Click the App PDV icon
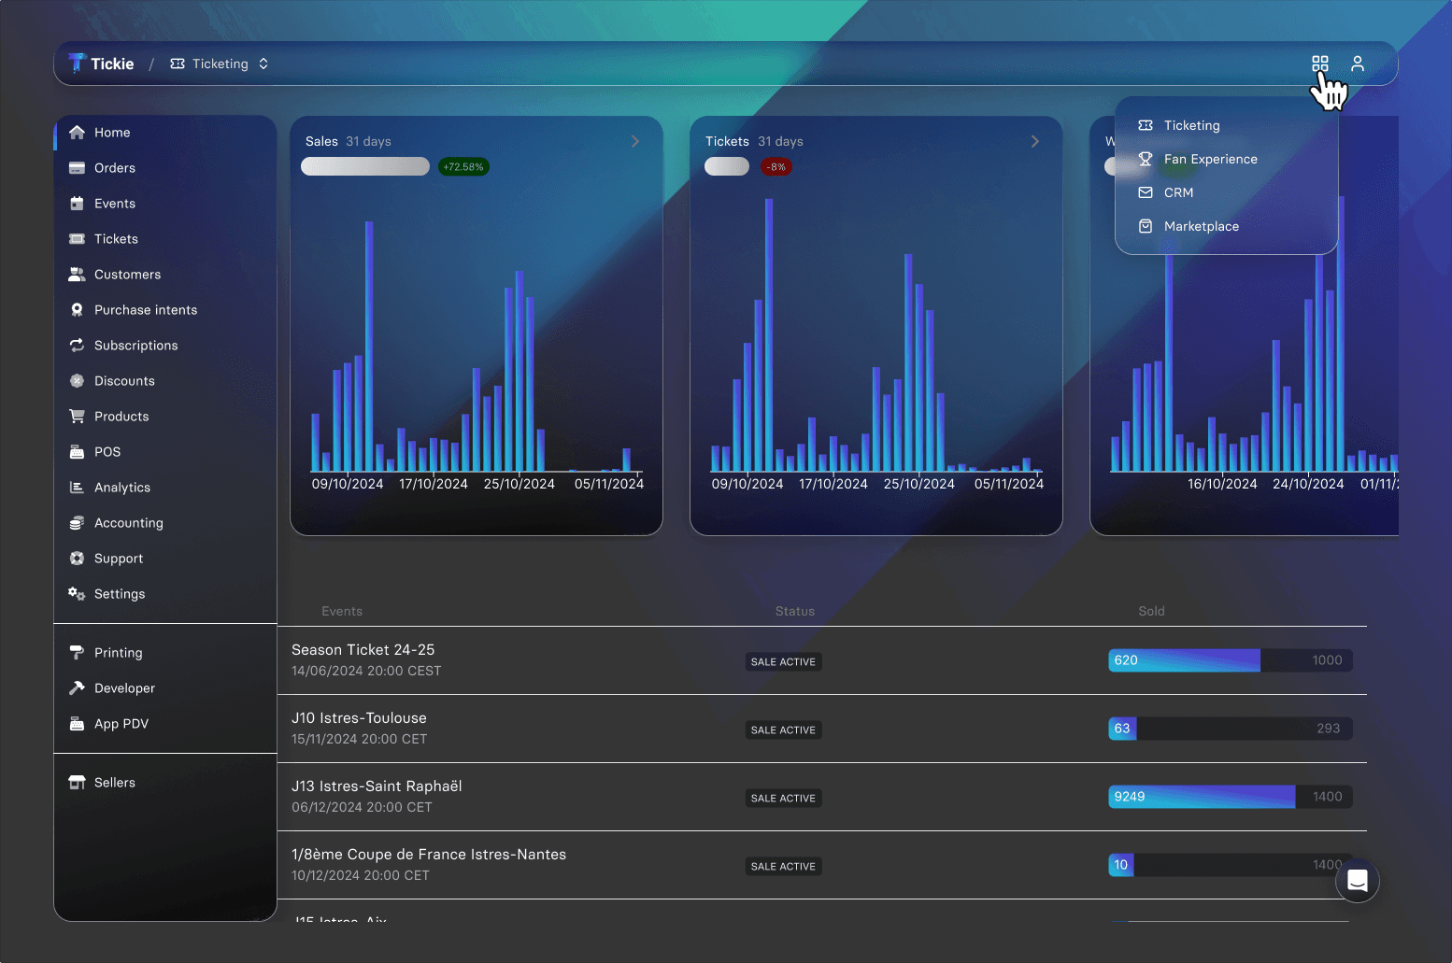The height and width of the screenshot is (963, 1452). pos(77,724)
